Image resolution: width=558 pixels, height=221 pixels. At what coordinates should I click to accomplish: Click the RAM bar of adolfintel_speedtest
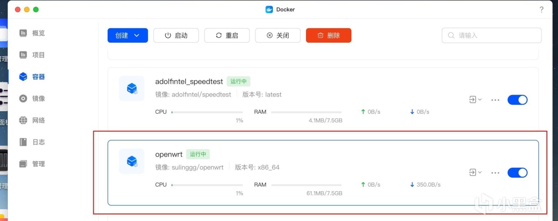pyautogui.click(x=306, y=112)
